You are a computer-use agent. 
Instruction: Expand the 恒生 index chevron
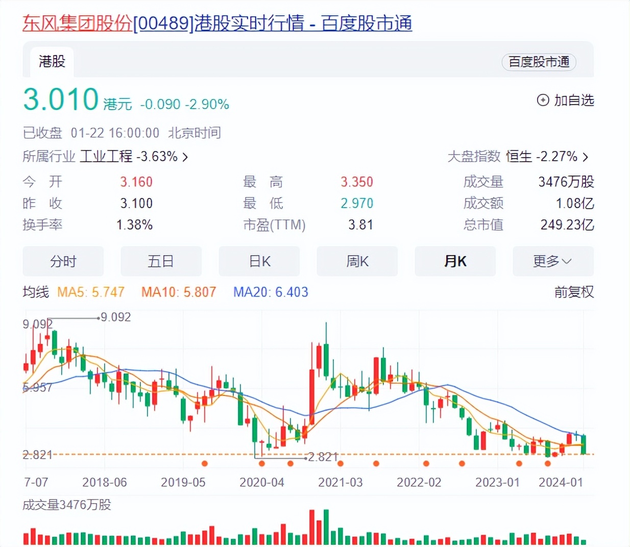586,157
